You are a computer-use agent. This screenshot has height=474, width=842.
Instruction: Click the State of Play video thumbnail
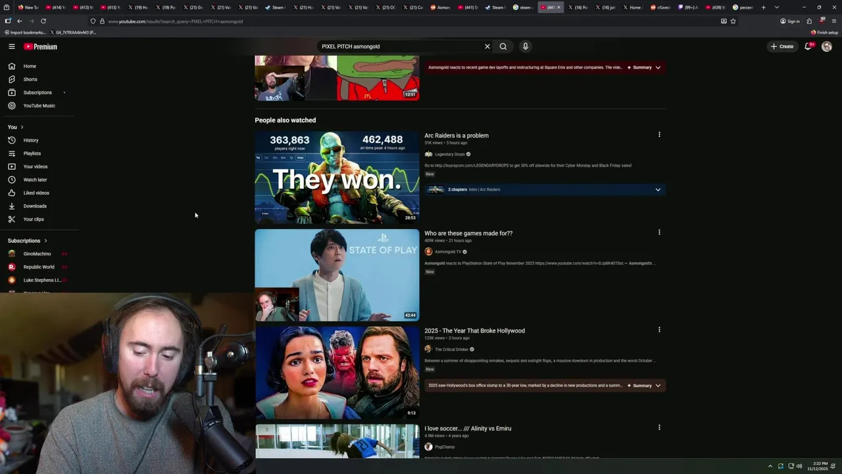pos(337,275)
